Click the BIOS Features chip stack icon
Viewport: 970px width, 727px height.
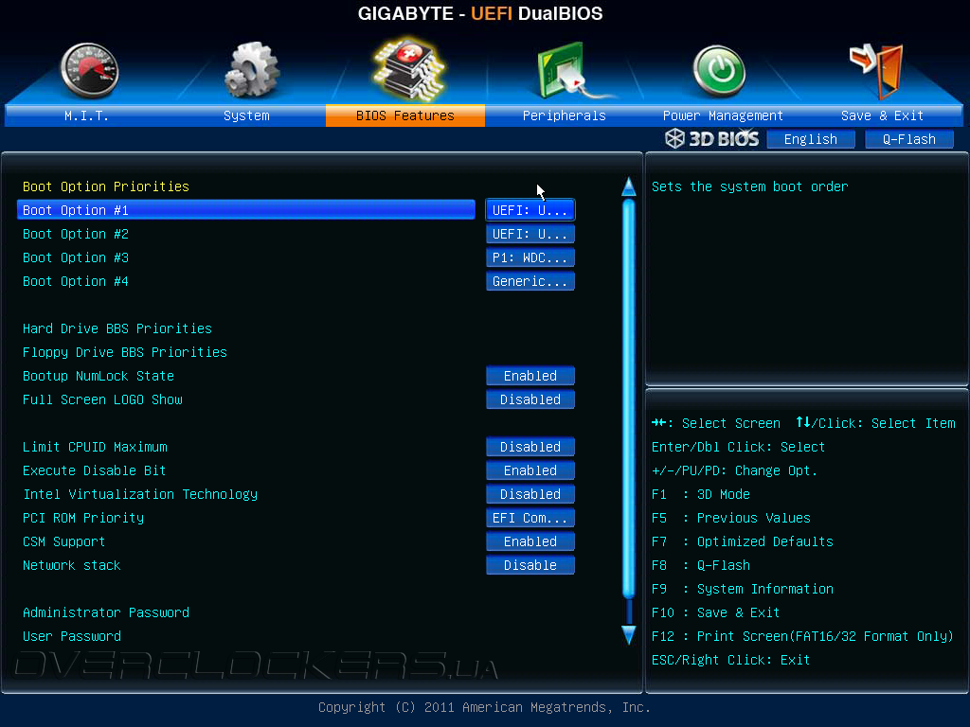[407, 68]
